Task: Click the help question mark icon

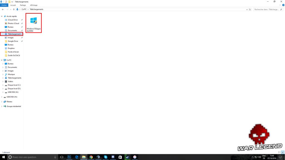Action: [x=283, y=5]
